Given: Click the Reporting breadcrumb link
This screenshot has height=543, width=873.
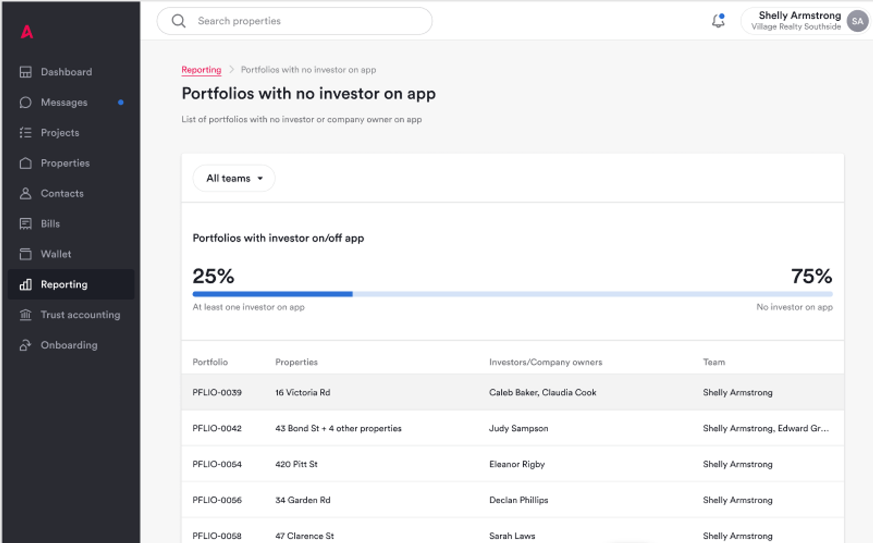Looking at the screenshot, I should click(201, 70).
